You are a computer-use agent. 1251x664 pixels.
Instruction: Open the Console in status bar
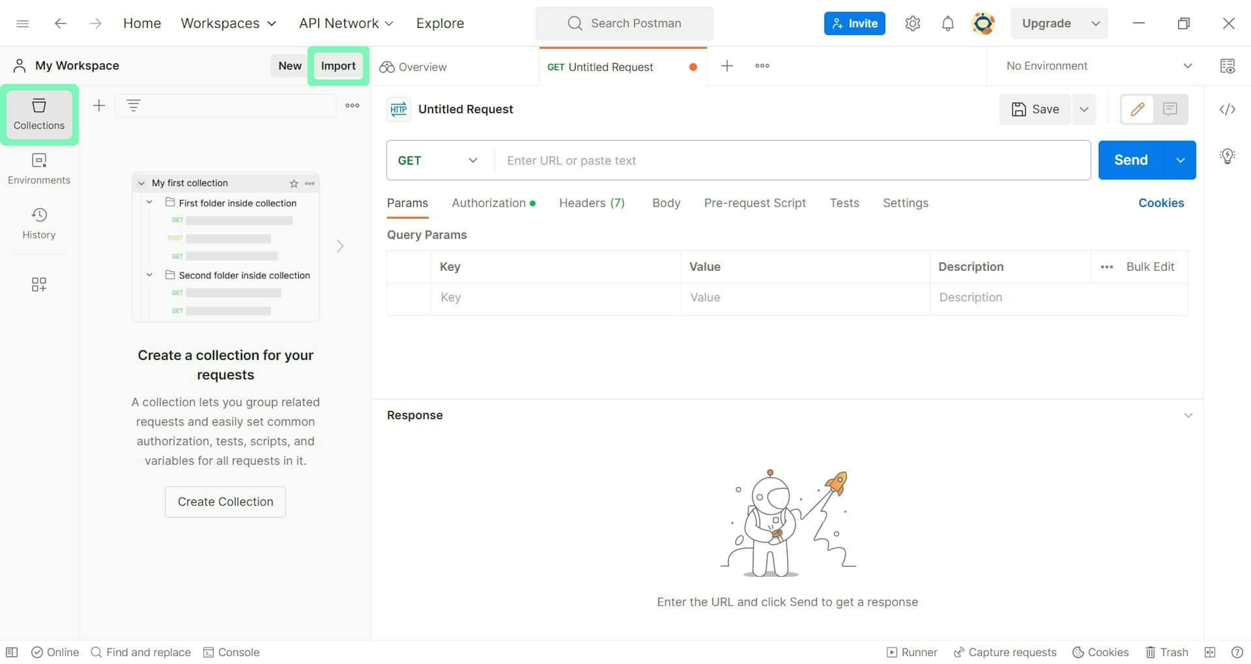point(231,652)
